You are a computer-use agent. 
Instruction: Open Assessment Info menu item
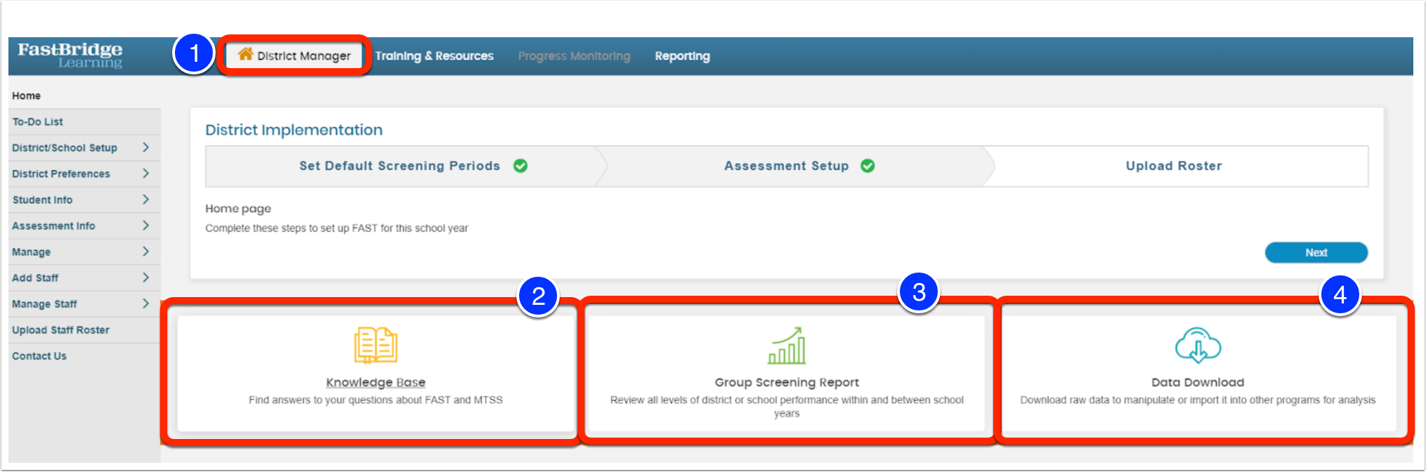pyautogui.click(x=53, y=225)
